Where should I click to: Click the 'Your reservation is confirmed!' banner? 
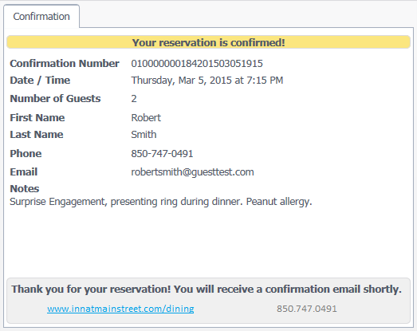click(x=209, y=42)
